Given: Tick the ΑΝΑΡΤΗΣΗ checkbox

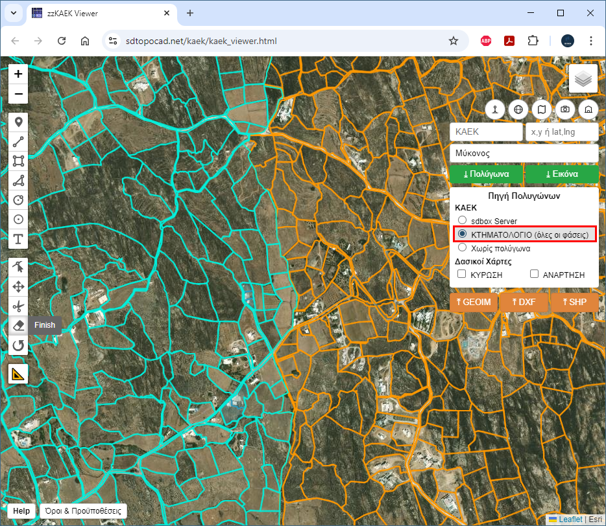Looking at the screenshot, I should (x=535, y=275).
